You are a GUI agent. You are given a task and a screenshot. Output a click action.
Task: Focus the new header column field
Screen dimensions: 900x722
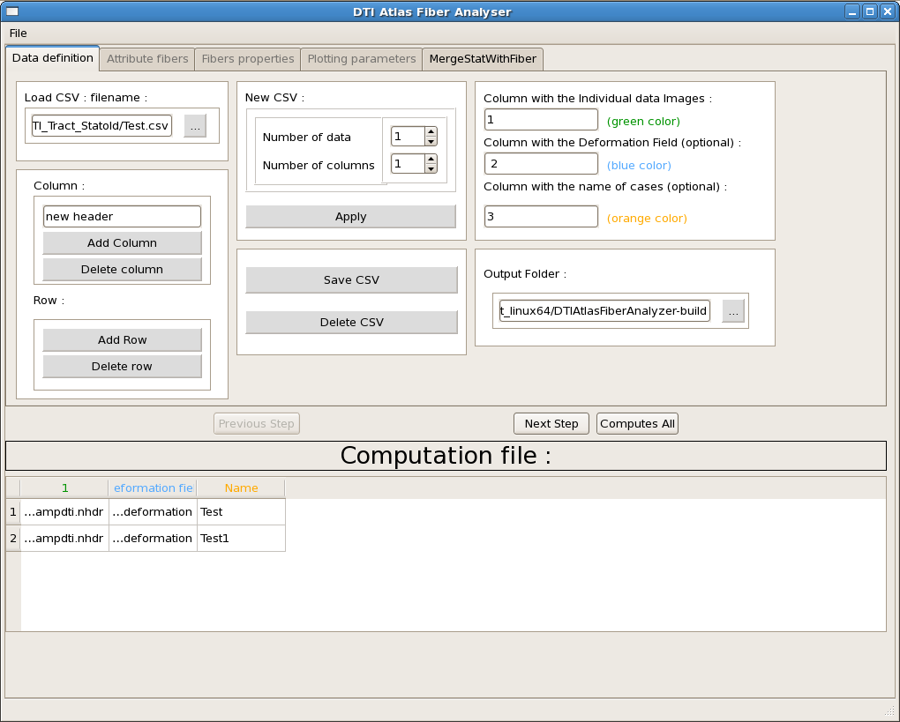[x=122, y=217]
